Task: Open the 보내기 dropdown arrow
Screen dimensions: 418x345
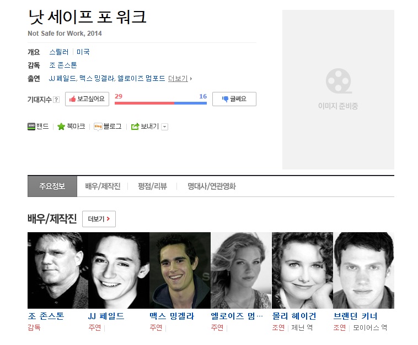Action: [x=165, y=127]
